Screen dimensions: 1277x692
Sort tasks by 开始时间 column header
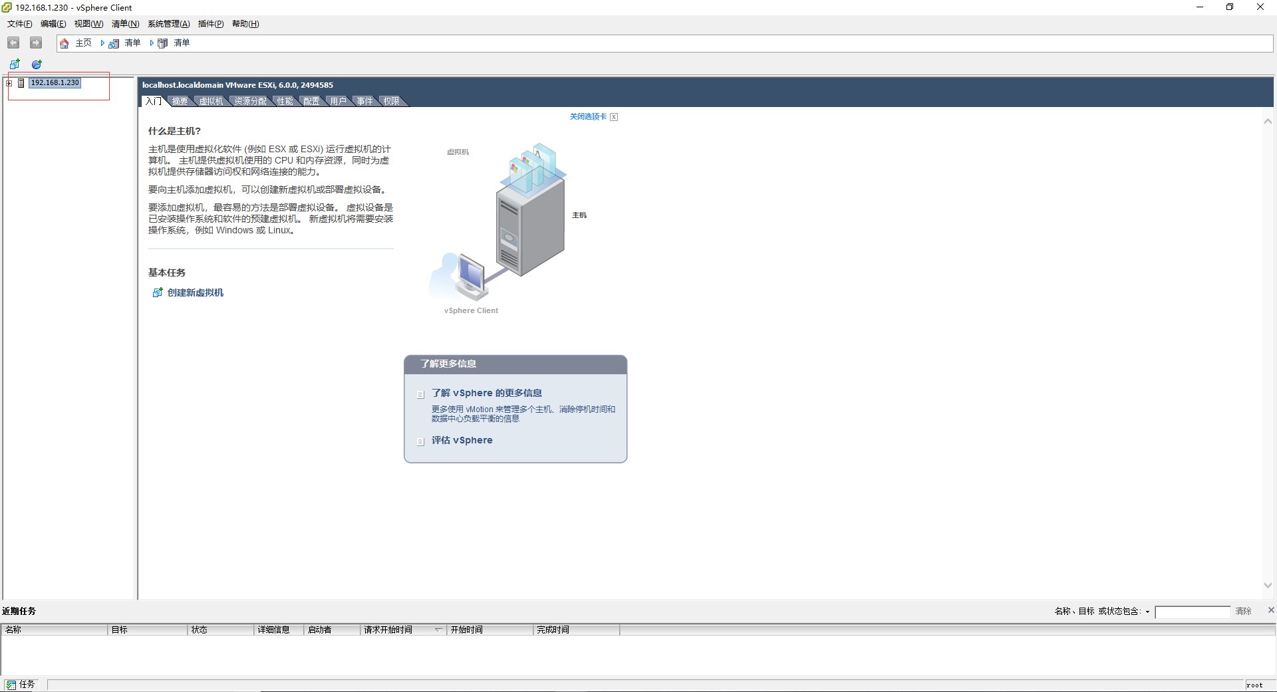point(490,630)
